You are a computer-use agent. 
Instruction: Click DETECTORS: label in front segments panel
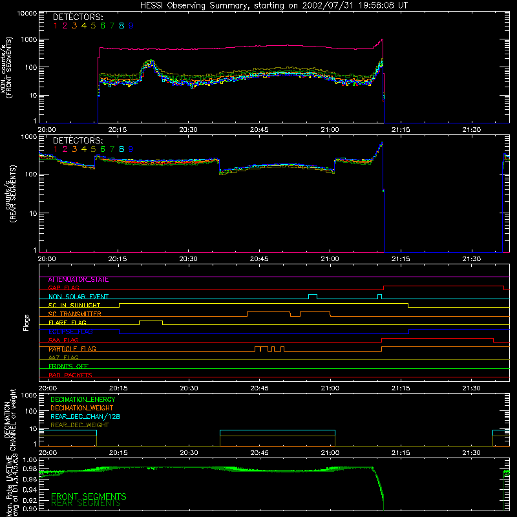(x=78, y=17)
